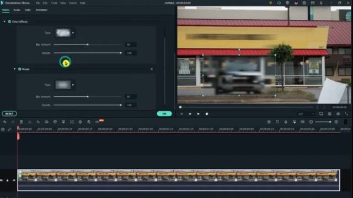
Task: Remove Mosaic effect with its X button
Action: [152, 69]
